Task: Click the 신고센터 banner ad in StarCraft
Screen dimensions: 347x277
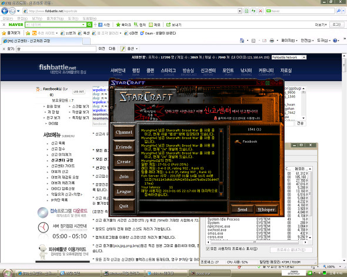Action: pos(198,112)
